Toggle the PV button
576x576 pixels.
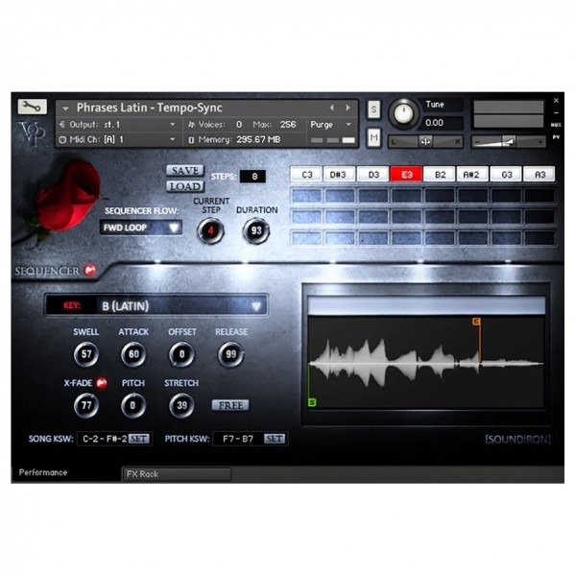tap(556, 137)
